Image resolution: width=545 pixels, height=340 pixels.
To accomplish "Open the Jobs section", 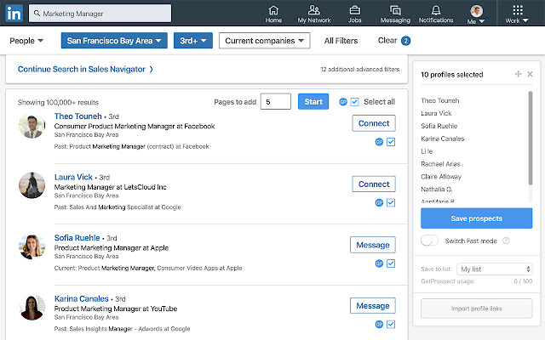I will tap(355, 14).
